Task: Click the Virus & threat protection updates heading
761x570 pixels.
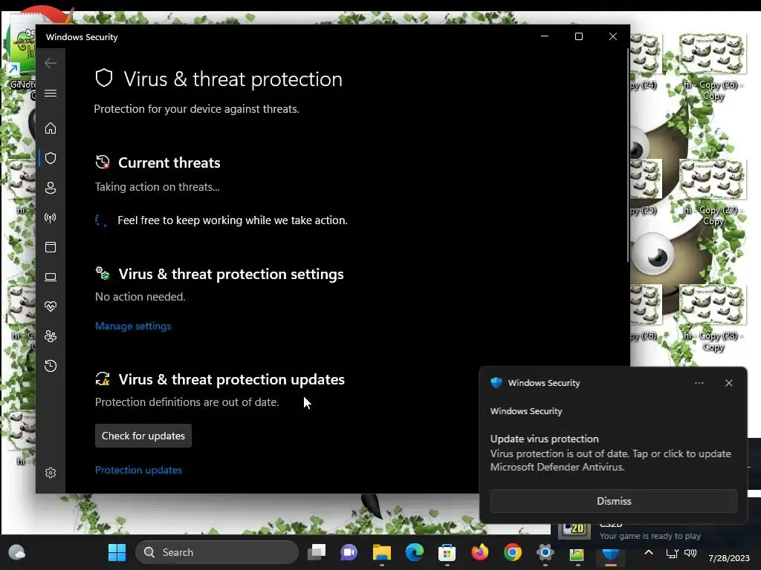Action: click(x=232, y=379)
